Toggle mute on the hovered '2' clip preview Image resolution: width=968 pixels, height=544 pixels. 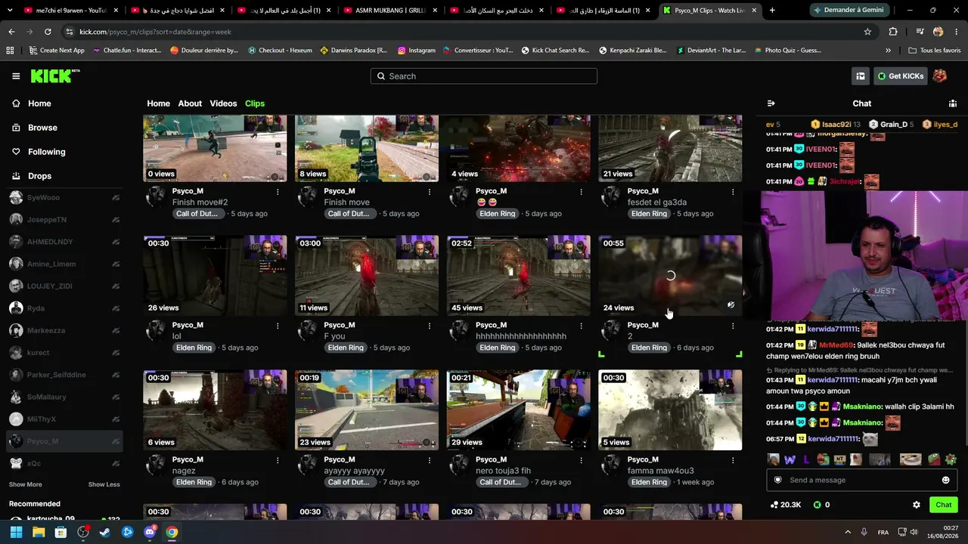point(731,305)
